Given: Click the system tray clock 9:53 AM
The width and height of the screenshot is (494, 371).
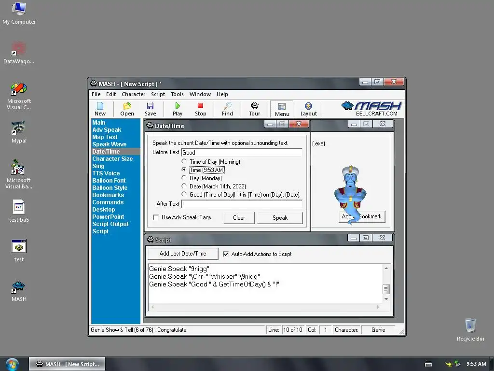Looking at the screenshot, I should 476,364.
